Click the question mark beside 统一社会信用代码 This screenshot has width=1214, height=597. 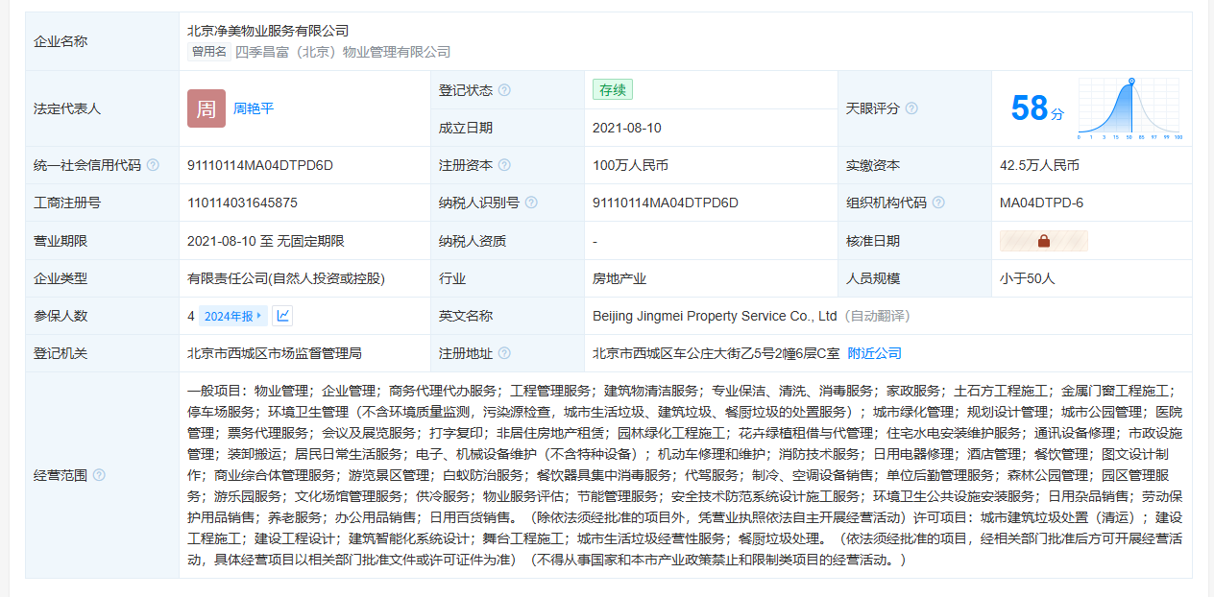[153, 165]
